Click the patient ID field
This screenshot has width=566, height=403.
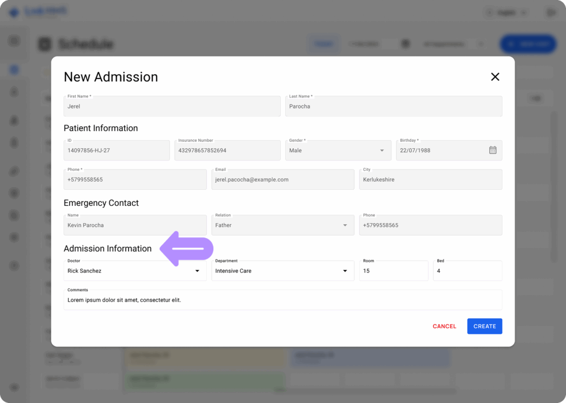[117, 151]
